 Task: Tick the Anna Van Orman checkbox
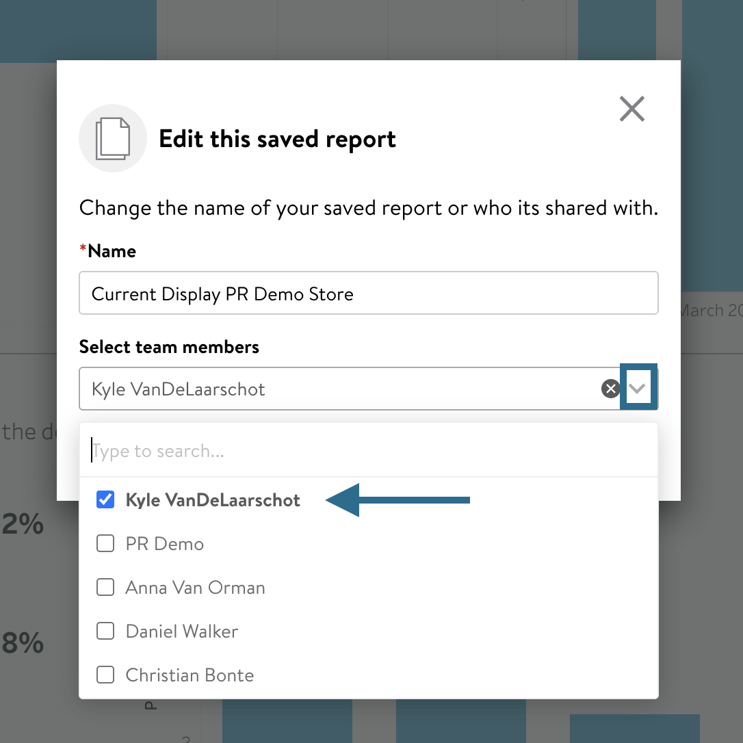click(105, 588)
